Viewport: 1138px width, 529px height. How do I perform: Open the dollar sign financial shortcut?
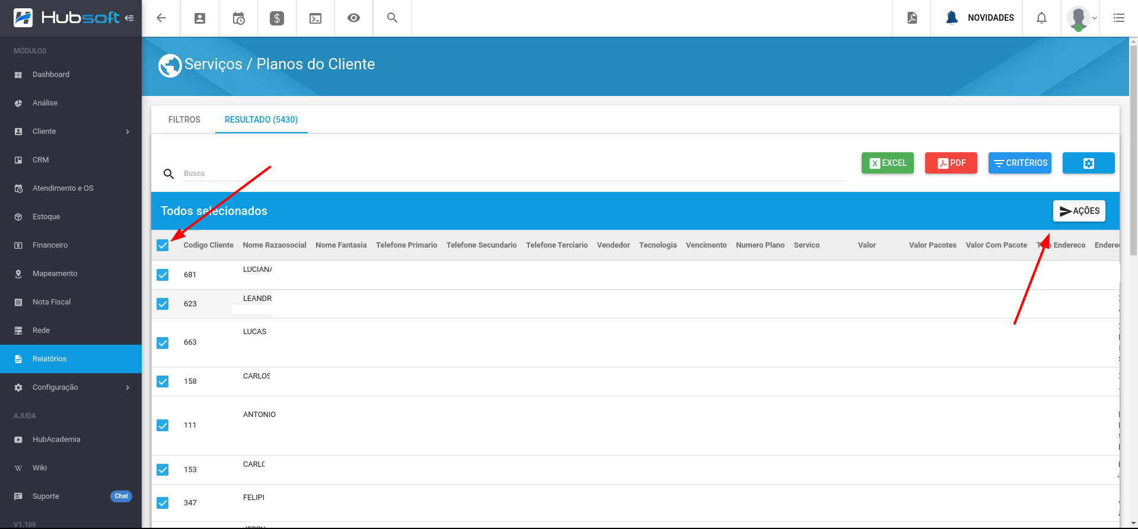[x=277, y=18]
